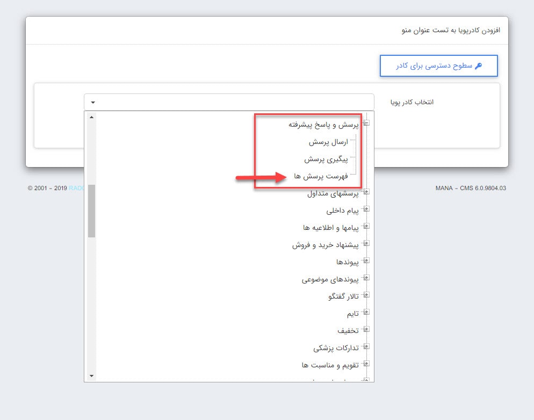Viewport: 534px width, 420px height.
Task: Expand the پیامها و اطلاعیه ها node
Action: click(366, 226)
